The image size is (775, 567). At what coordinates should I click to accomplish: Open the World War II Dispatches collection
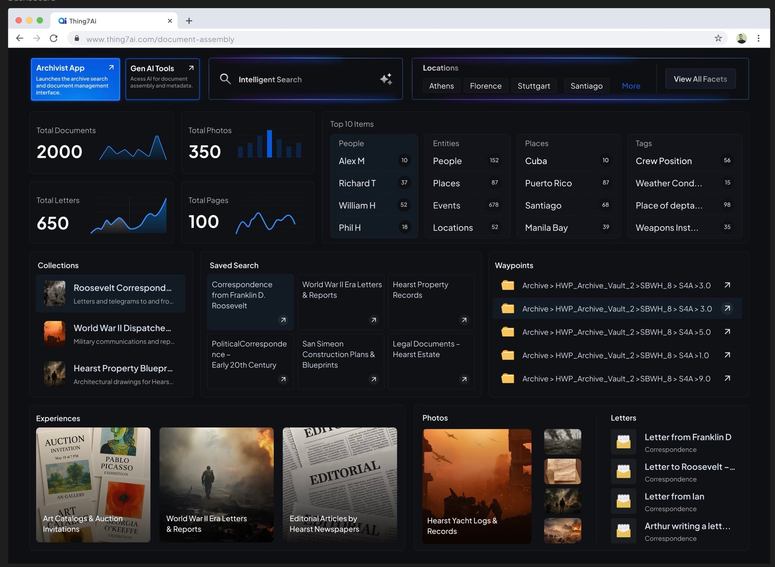click(110, 334)
